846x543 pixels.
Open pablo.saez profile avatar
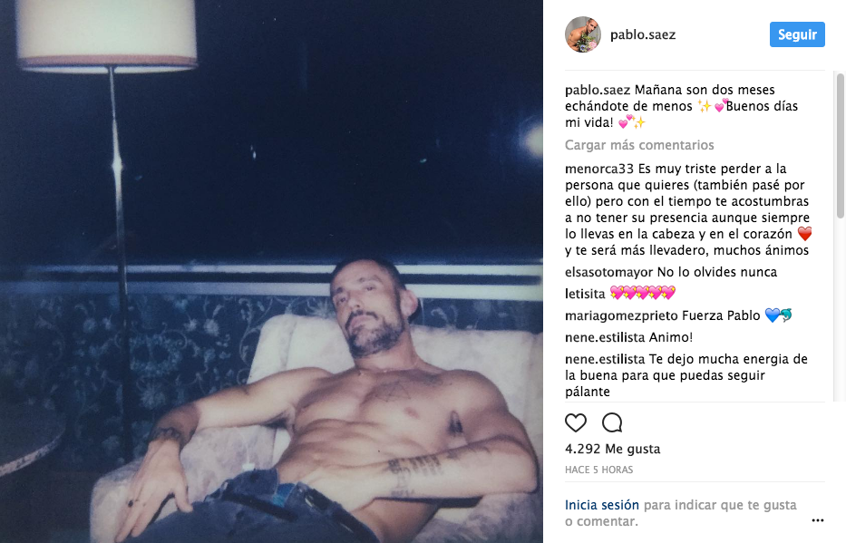[x=583, y=34]
